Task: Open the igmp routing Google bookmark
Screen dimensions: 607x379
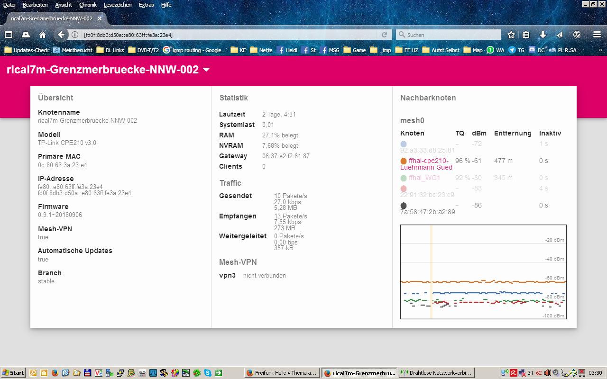Action: [x=194, y=50]
